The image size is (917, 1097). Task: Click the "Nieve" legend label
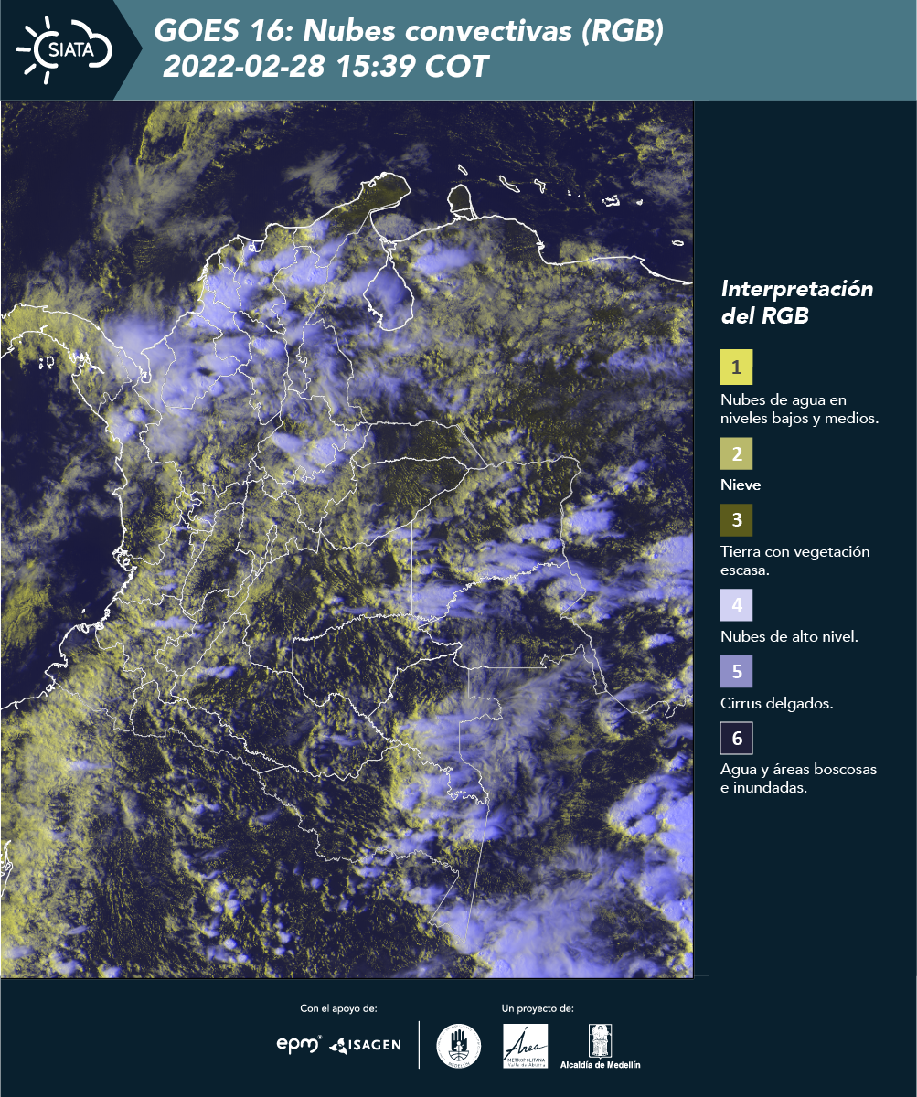tap(741, 485)
